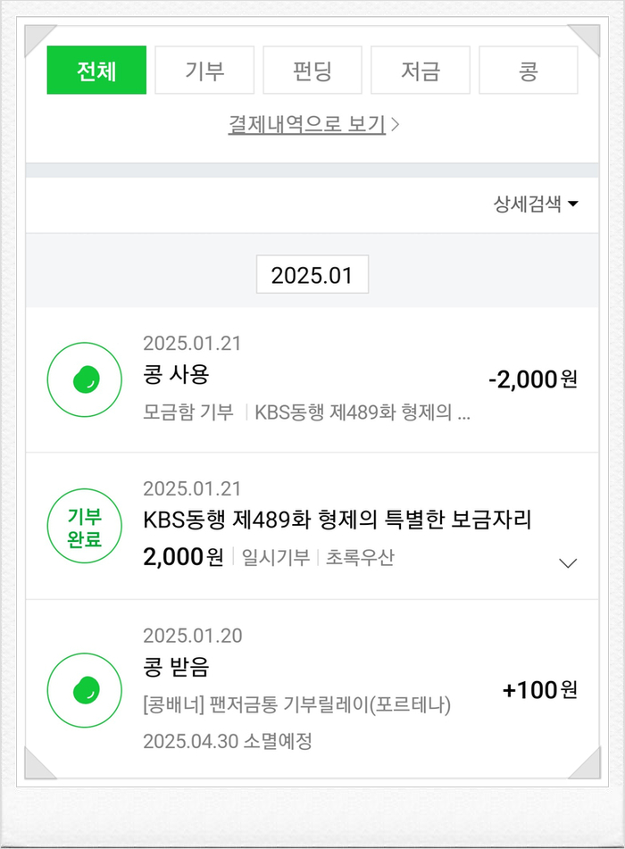Click the 2025.01 month selector box
This screenshot has width=625, height=849.
[x=312, y=275]
